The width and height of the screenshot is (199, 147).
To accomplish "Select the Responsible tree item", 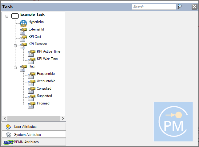I will (46, 74).
